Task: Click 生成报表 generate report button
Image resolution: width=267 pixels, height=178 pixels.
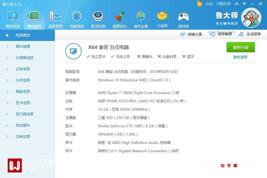Action: pos(250,34)
